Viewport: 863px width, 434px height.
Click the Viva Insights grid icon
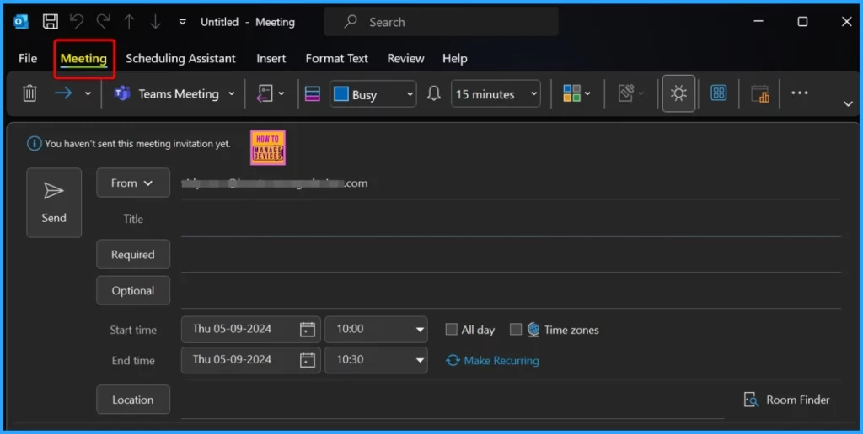[x=718, y=93]
